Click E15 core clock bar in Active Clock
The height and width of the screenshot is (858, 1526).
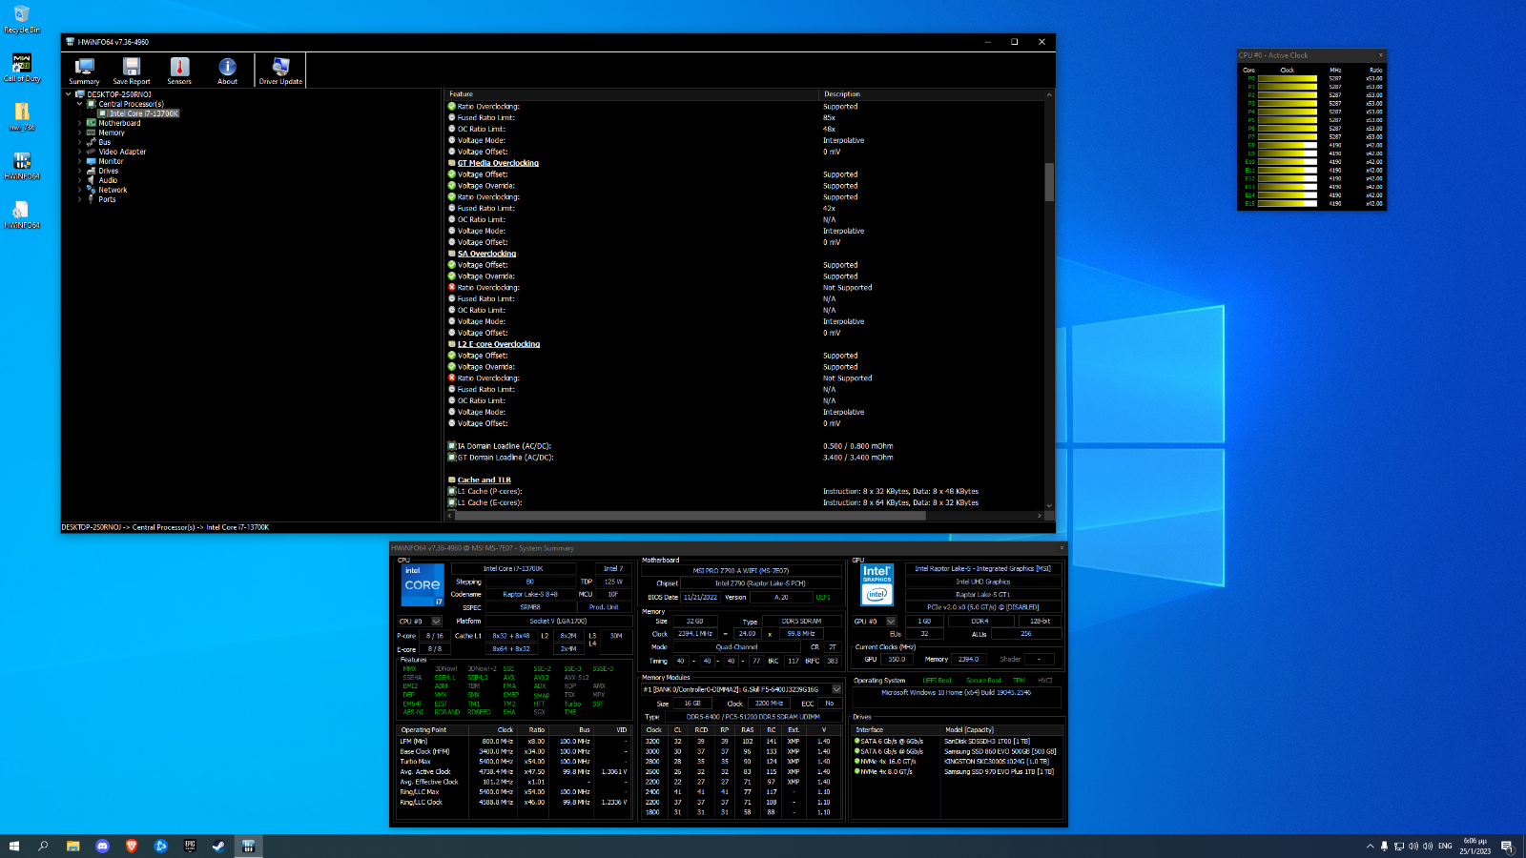tap(1288, 203)
